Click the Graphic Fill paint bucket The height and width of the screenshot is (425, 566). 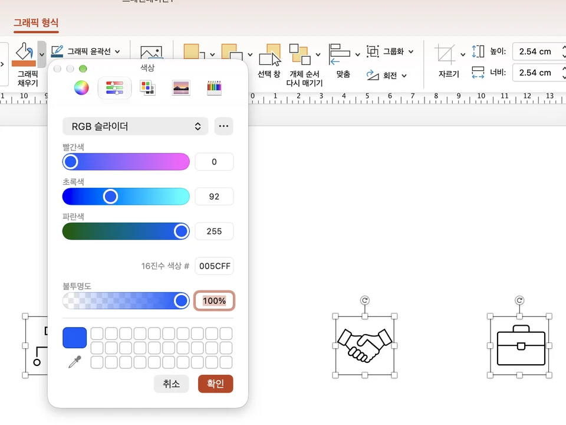[x=24, y=54]
